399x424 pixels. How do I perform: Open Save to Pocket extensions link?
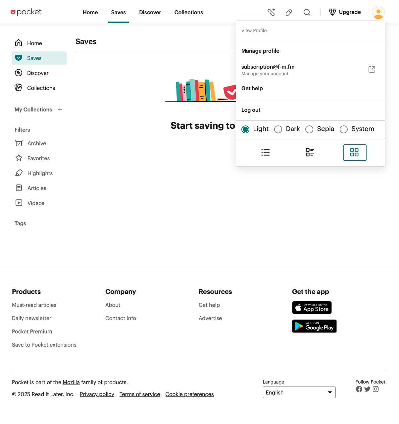coord(44,345)
